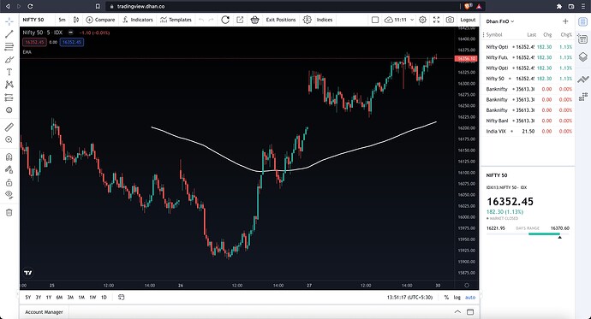The height and width of the screenshot is (319, 591).
Task: Open the Indicators dialog
Action: (138, 20)
